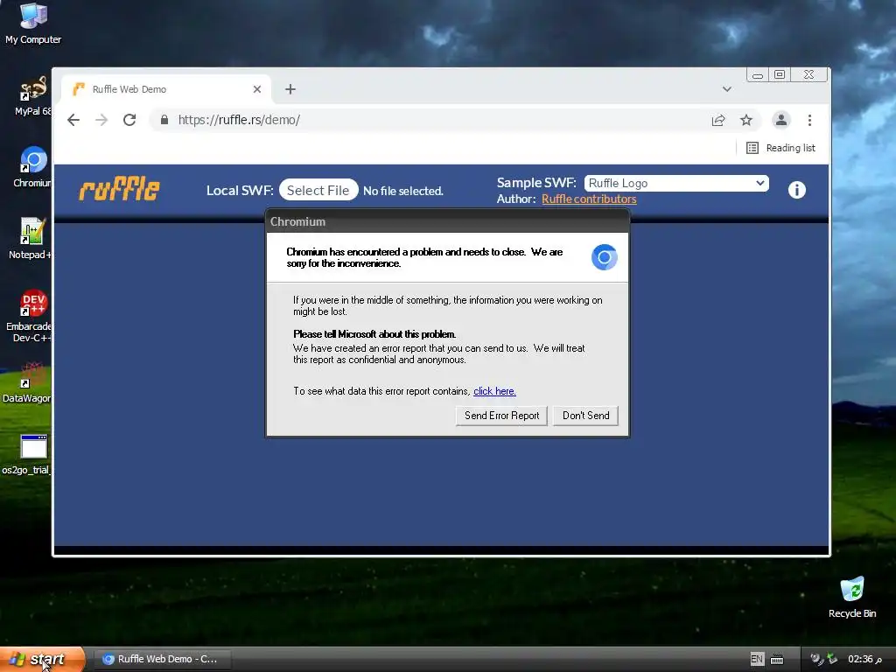Click the padlock site info icon
This screenshot has width=896, height=672.
164,120
